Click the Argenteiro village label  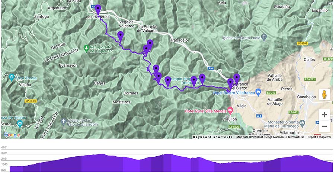[57, 8]
